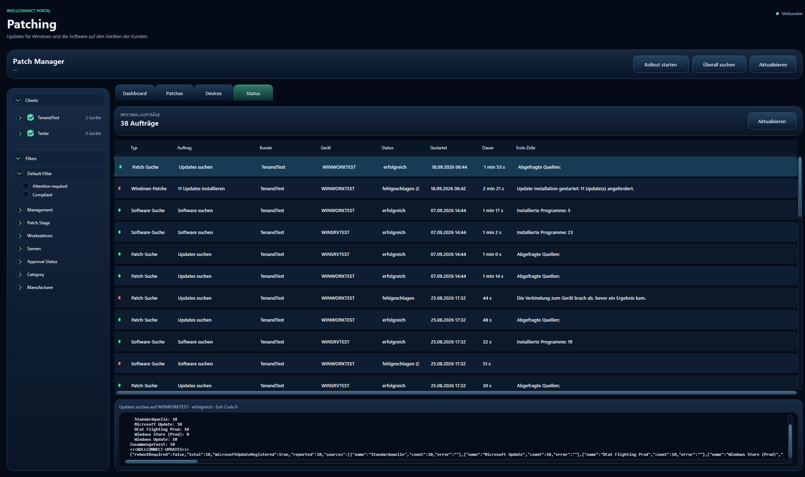Click the 2 Geräte count for TenandTest
Image resolution: width=805 pixels, height=477 pixels.
93,118
